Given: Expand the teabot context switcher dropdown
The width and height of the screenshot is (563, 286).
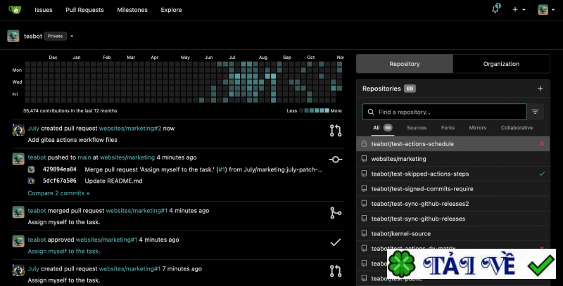Looking at the screenshot, I should 72,36.
